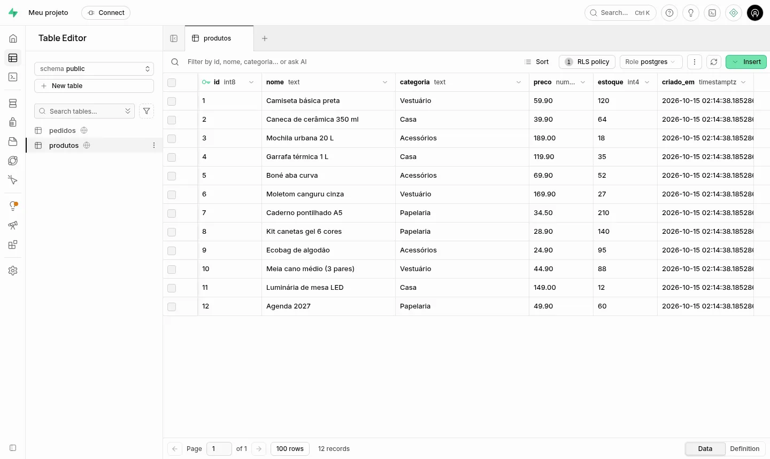
Task: Open the Home page from sidebar
Action: [x=13, y=38]
